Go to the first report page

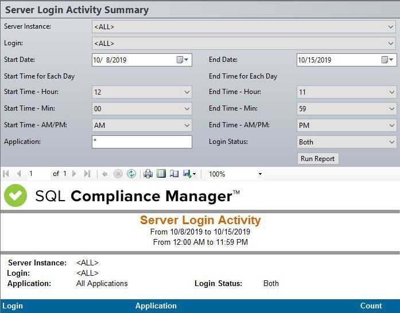click(x=6, y=174)
